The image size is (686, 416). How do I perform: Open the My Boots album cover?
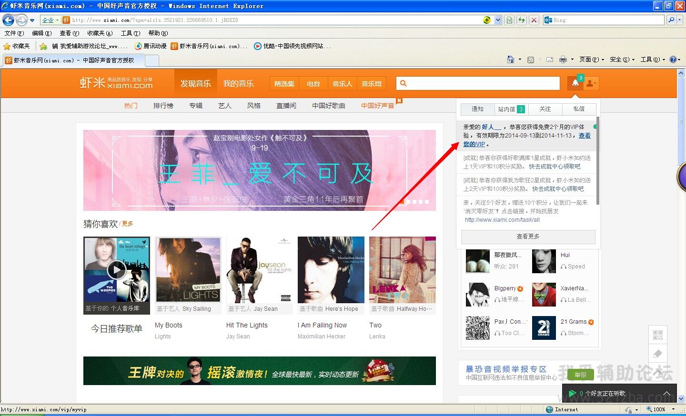(188, 270)
